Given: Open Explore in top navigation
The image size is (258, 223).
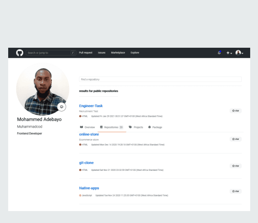Looking at the screenshot, I should click(135, 53).
